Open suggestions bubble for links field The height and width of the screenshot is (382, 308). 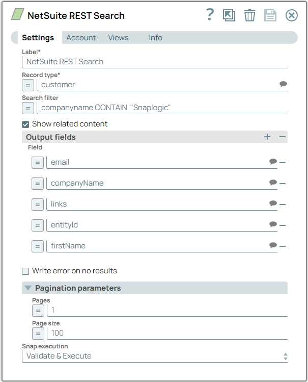(x=273, y=203)
